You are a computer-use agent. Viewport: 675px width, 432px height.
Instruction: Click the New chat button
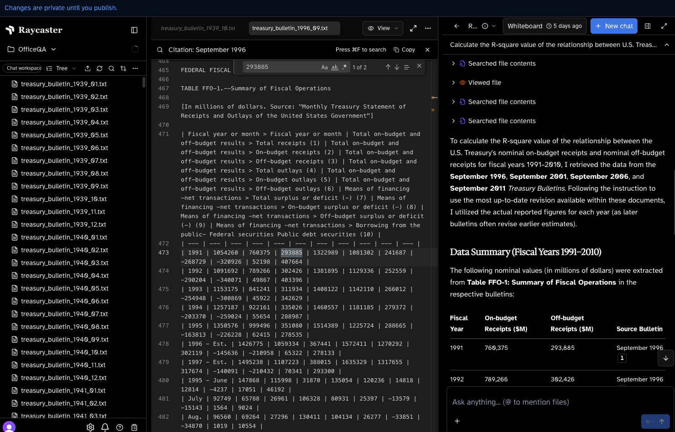tap(614, 26)
